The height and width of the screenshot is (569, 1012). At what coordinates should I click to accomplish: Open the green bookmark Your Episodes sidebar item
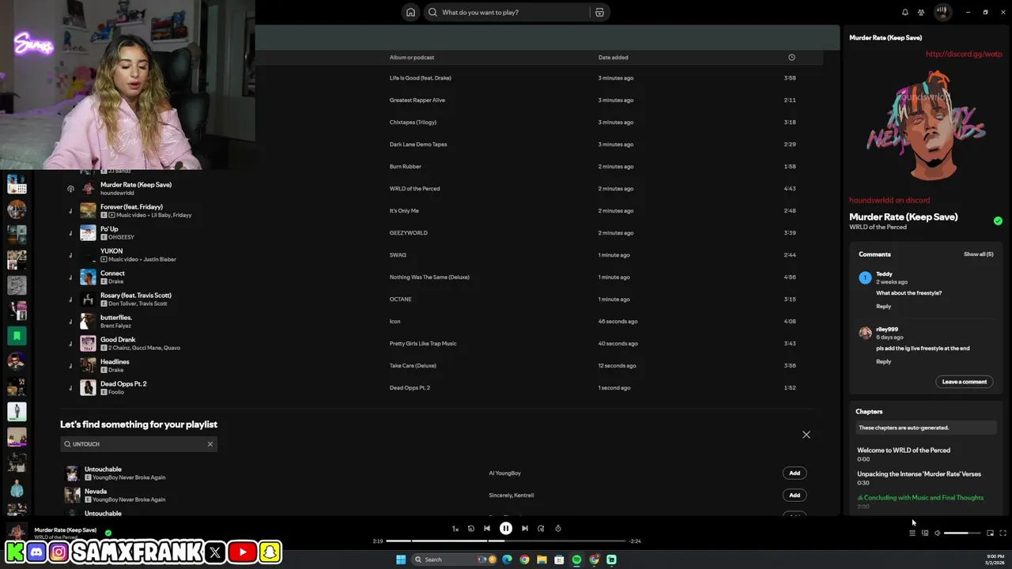[17, 336]
